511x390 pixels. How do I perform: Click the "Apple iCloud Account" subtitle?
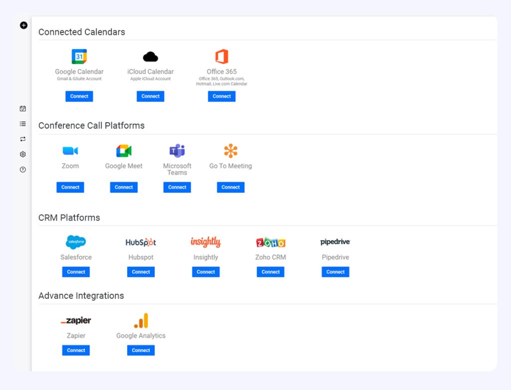pos(151,79)
